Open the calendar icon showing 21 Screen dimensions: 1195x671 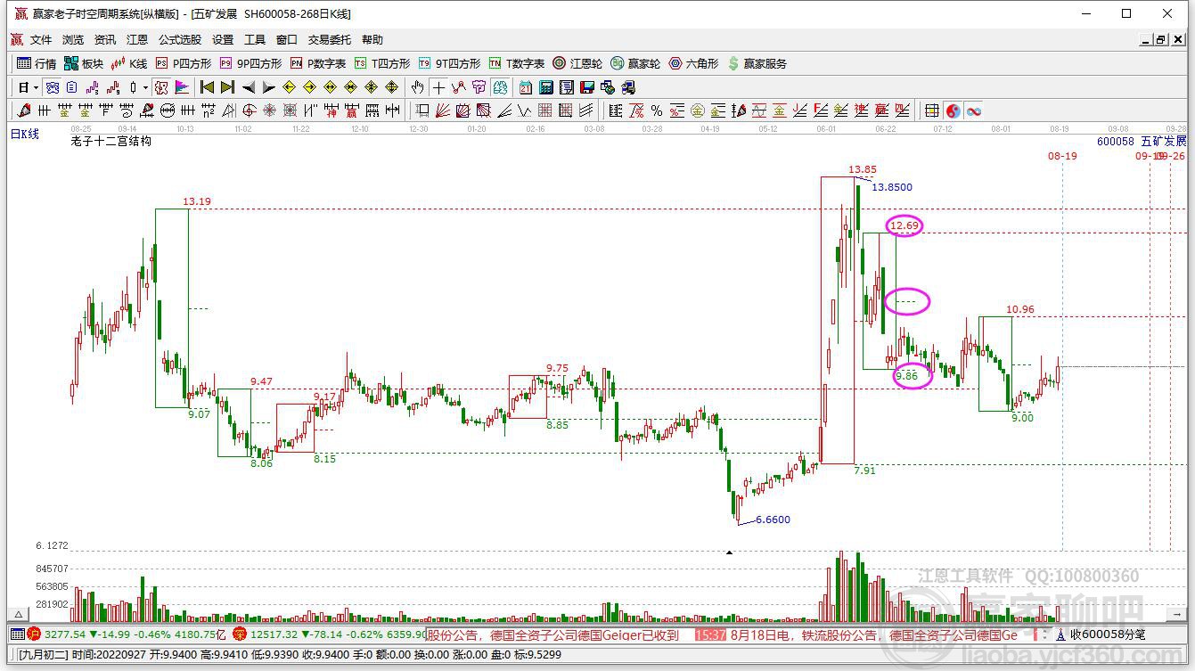pyautogui.click(x=526, y=87)
